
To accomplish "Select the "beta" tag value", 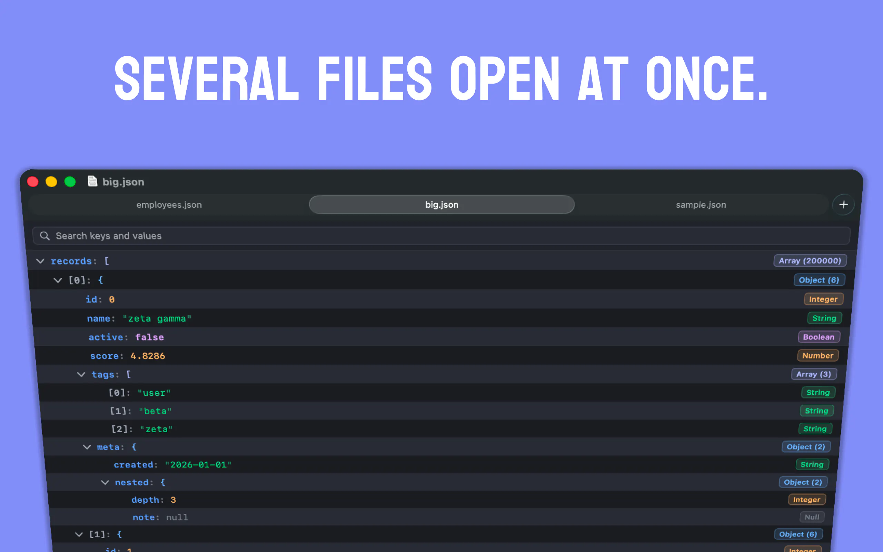I will (156, 412).
